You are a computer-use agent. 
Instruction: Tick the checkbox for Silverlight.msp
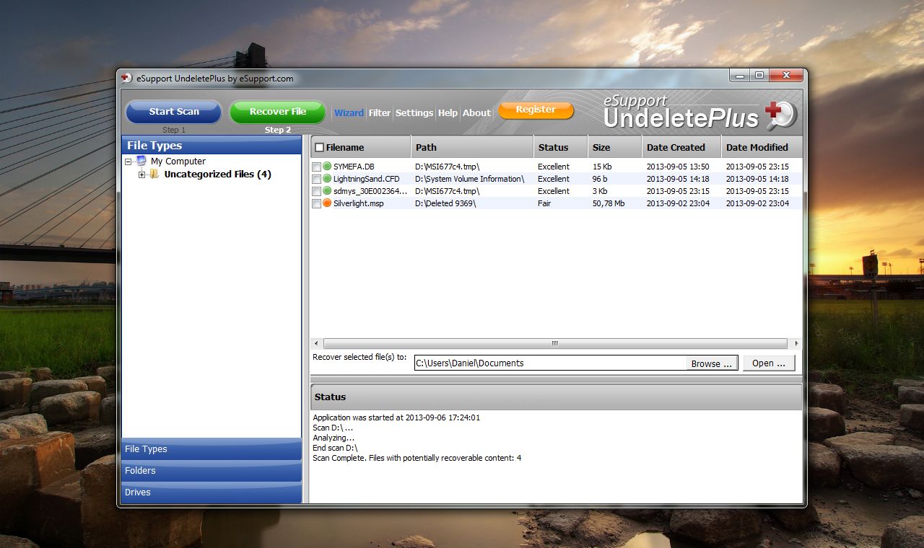tap(316, 203)
